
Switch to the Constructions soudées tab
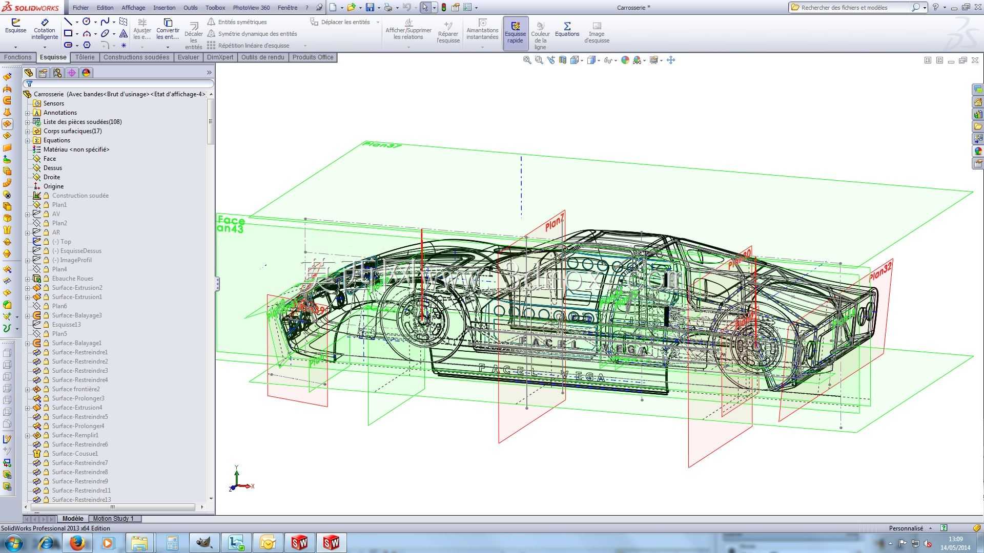coord(136,57)
